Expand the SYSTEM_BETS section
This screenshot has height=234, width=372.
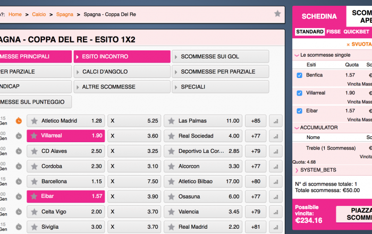[x=297, y=170]
